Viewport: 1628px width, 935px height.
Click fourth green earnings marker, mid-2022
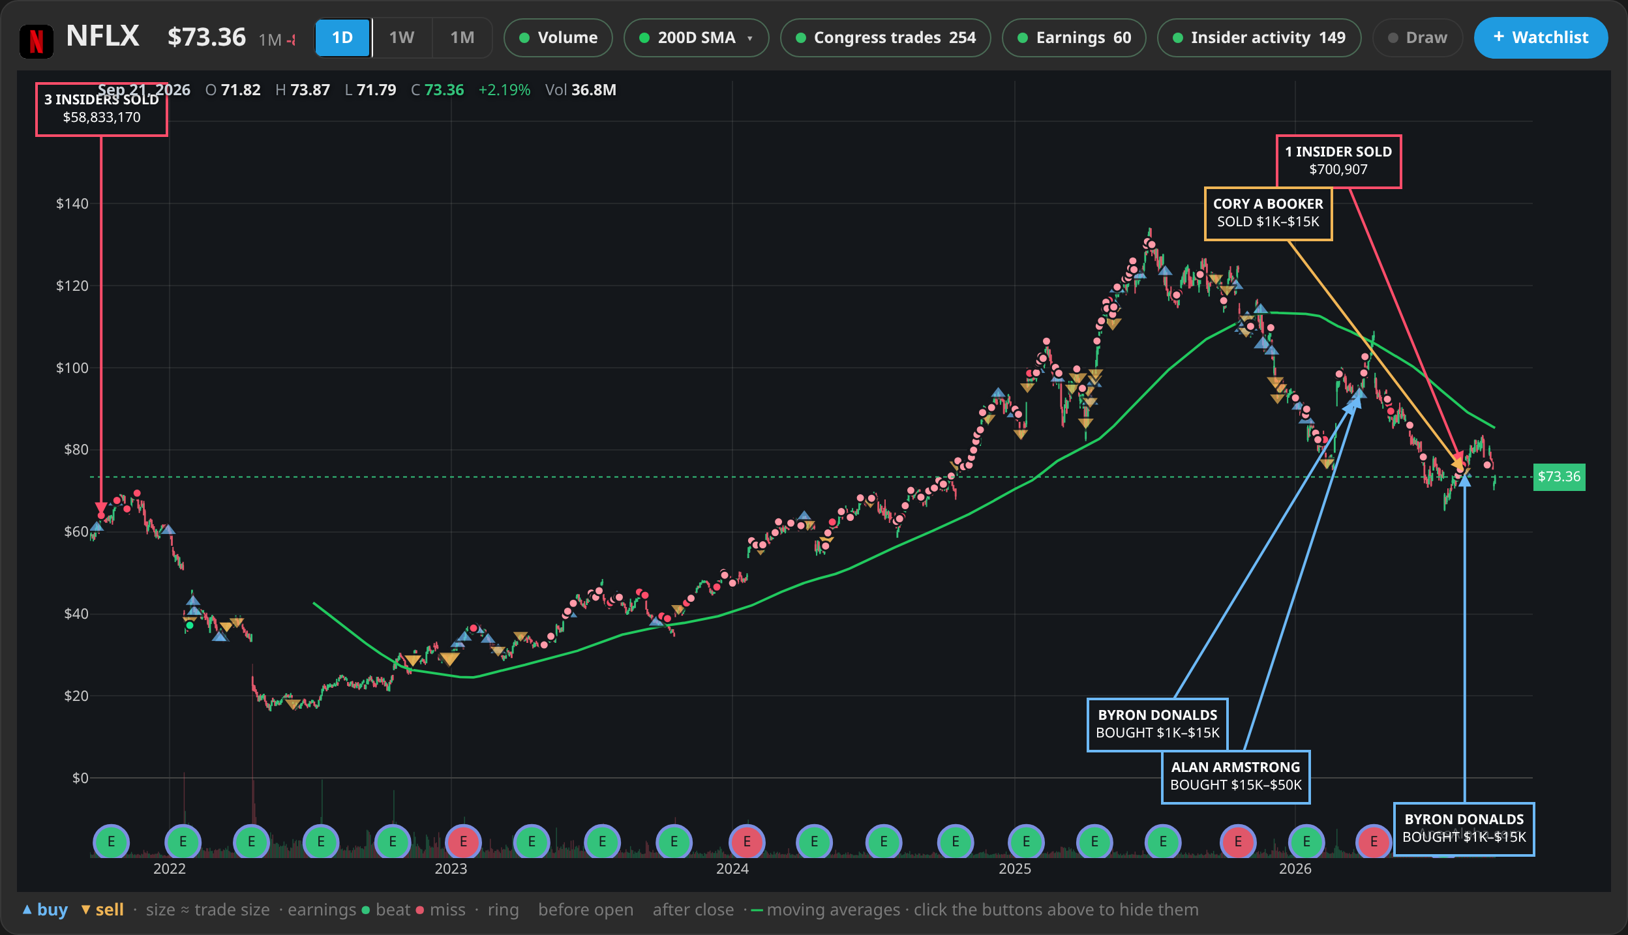click(321, 842)
